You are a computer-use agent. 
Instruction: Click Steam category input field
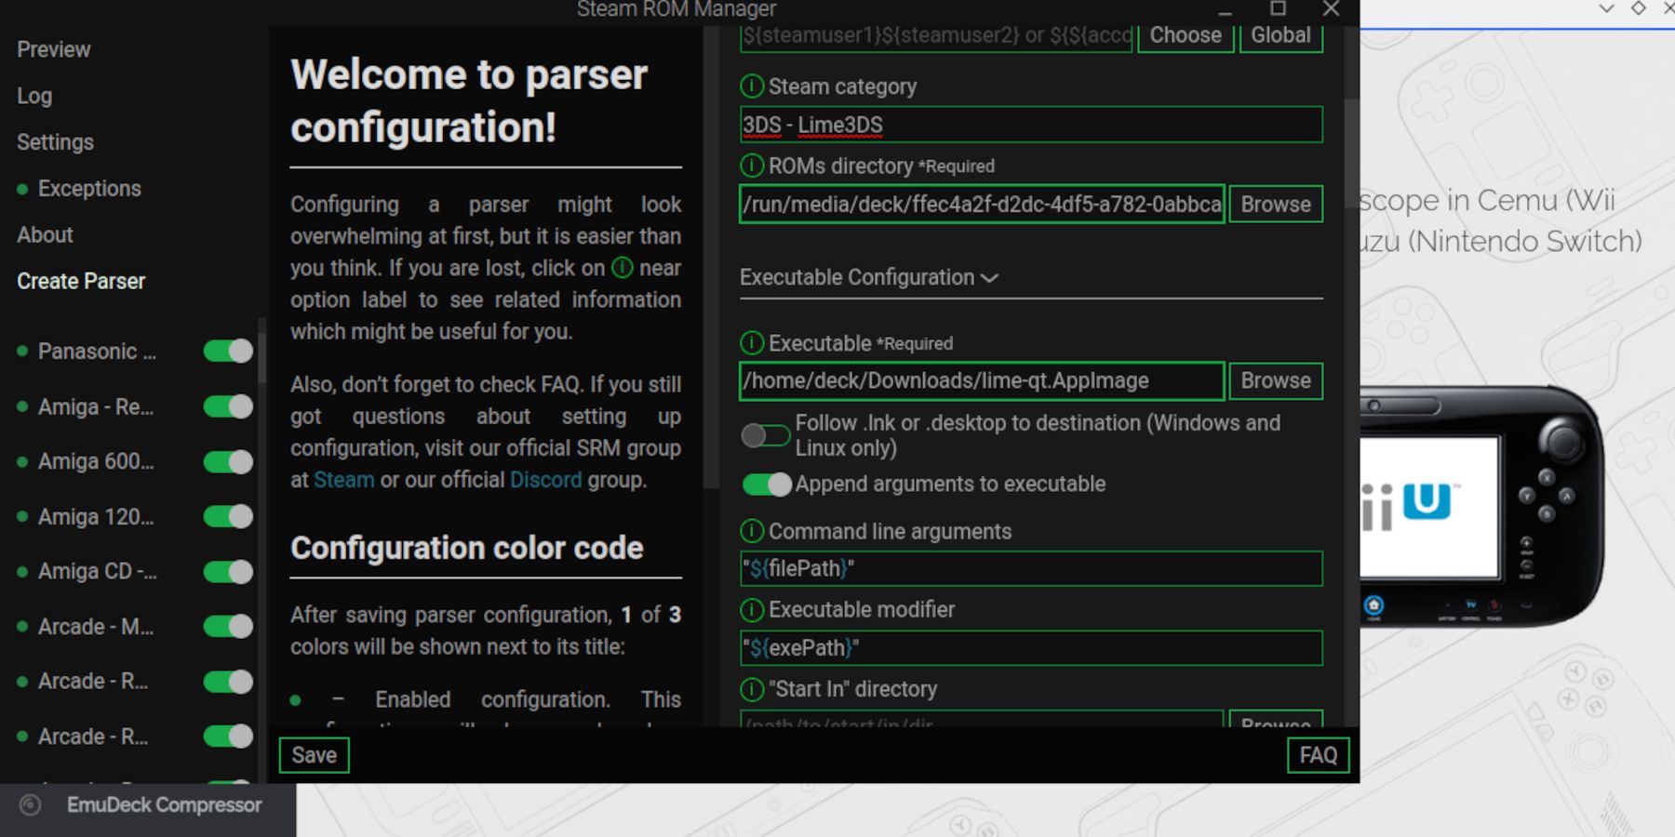(x=1031, y=125)
